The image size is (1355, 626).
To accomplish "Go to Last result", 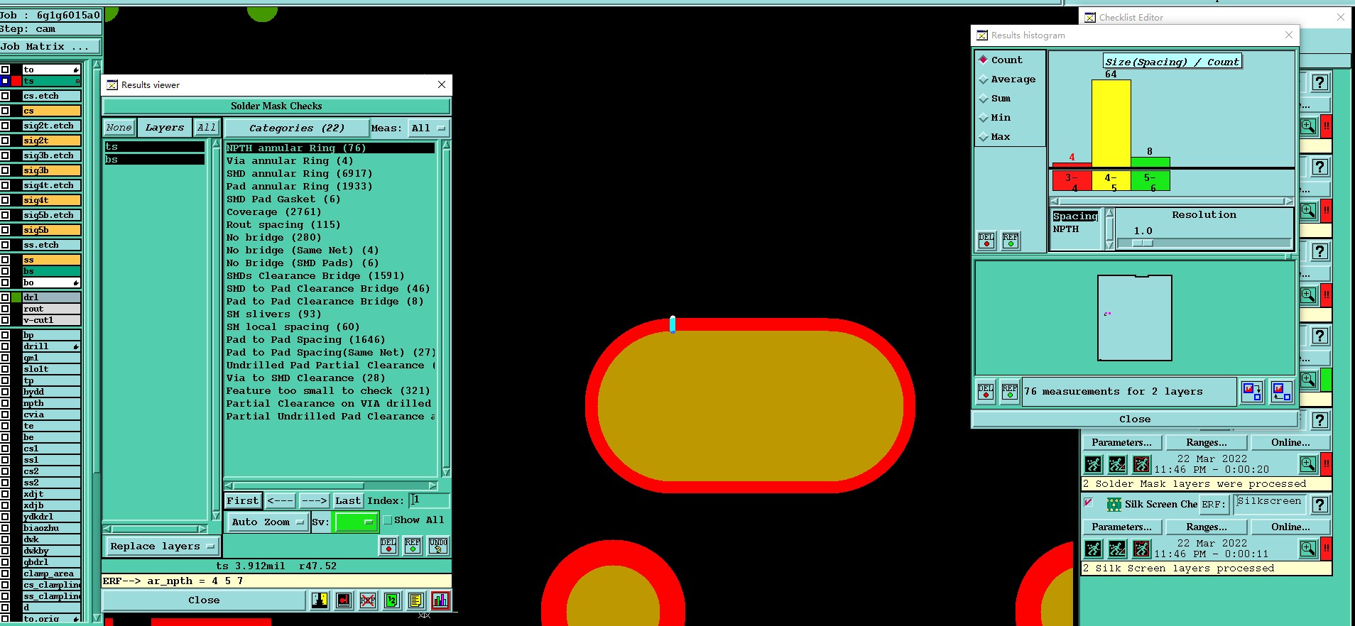I will (x=348, y=501).
